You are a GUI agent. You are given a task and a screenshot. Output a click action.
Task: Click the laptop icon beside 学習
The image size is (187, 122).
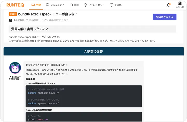pos(33,5)
